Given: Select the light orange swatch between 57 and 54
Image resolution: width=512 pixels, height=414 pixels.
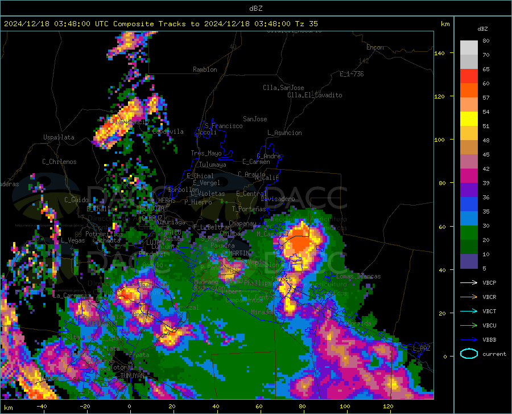Looking at the screenshot, I should tap(469, 105).
